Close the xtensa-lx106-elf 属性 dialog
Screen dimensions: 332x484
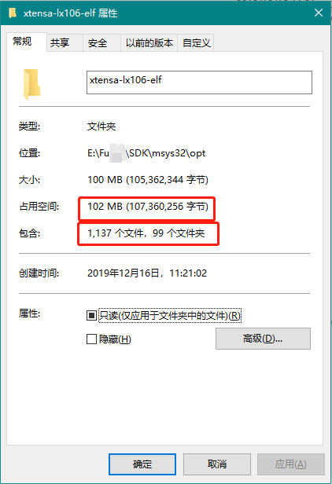[319, 13]
